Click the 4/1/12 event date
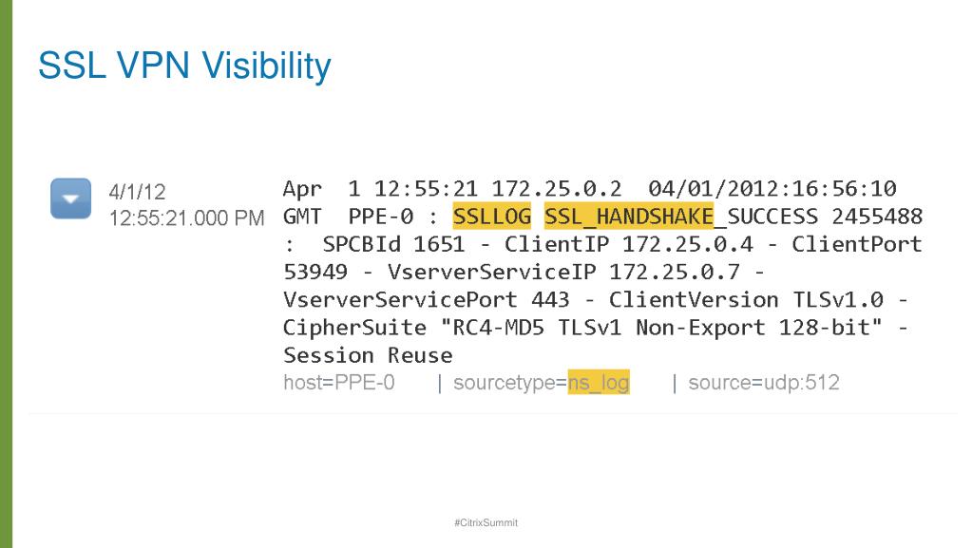This screenshot has width=972, height=548. pos(137,192)
